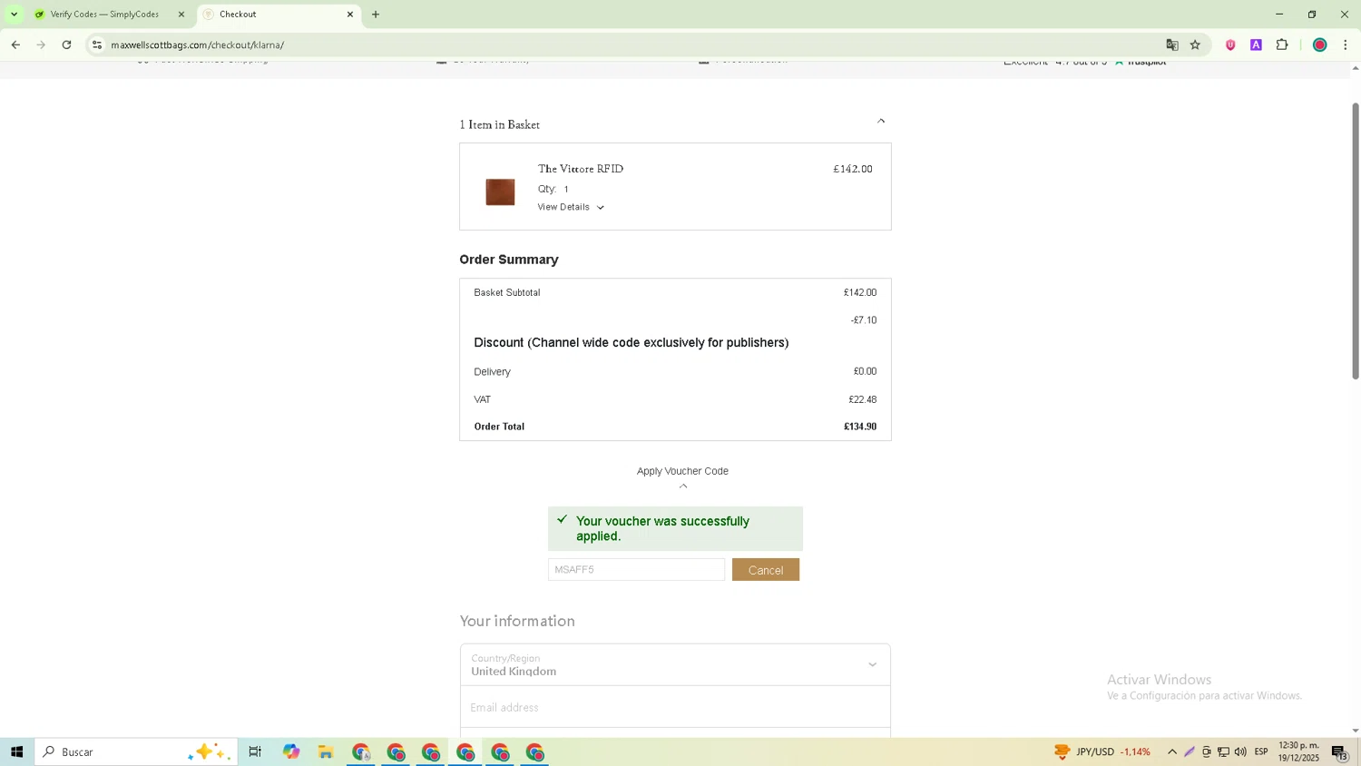Click the Delivery £0.00 amount
The height and width of the screenshot is (766, 1361).
(865, 371)
